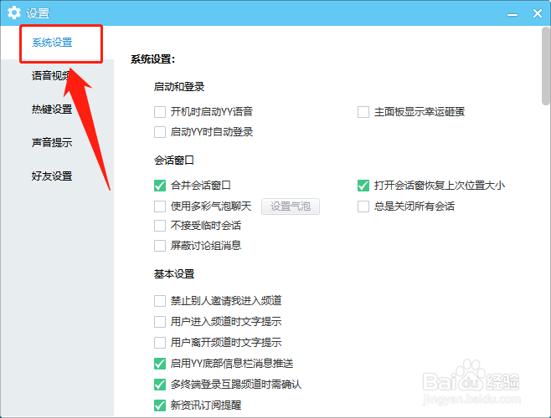The height and width of the screenshot is (418, 551).
Task: Disable 多终端登录互踢频道时需确认 checkbox
Action: pos(160,385)
